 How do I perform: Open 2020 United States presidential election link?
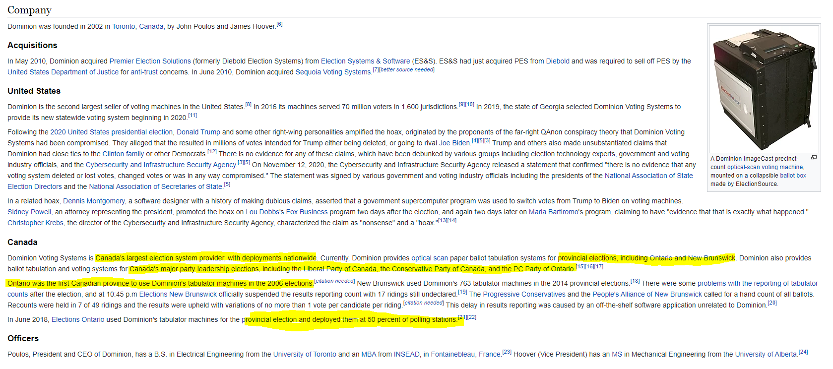pos(112,132)
